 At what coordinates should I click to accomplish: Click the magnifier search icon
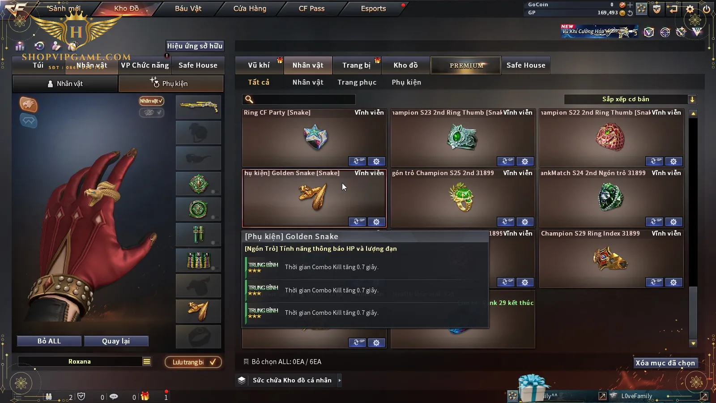[x=249, y=99]
